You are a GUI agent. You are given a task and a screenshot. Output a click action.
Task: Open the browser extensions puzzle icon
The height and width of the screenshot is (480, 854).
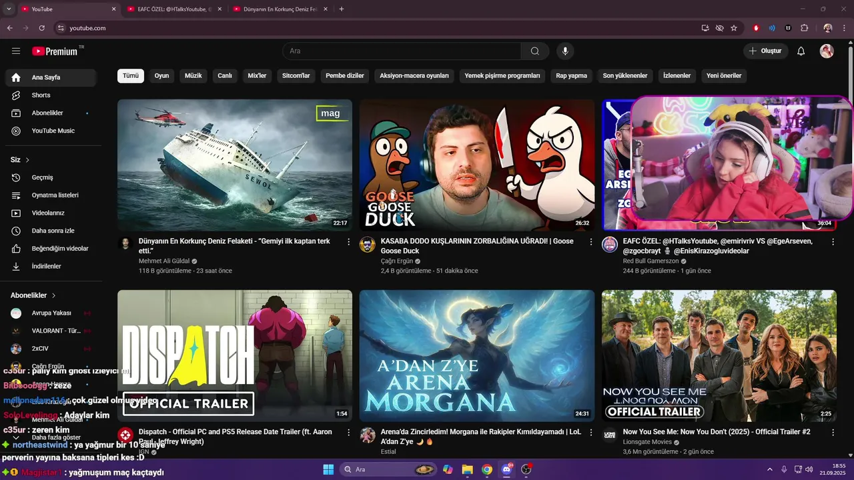[x=804, y=28]
